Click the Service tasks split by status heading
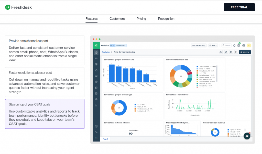262x154 pixels. [214, 123]
